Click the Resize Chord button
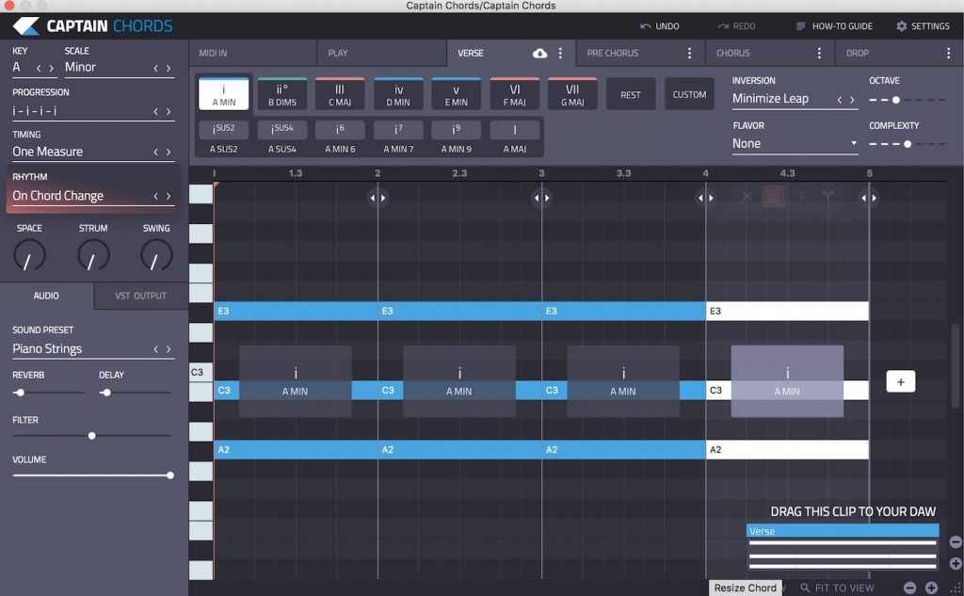This screenshot has width=964, height=596. pos(745,587)
